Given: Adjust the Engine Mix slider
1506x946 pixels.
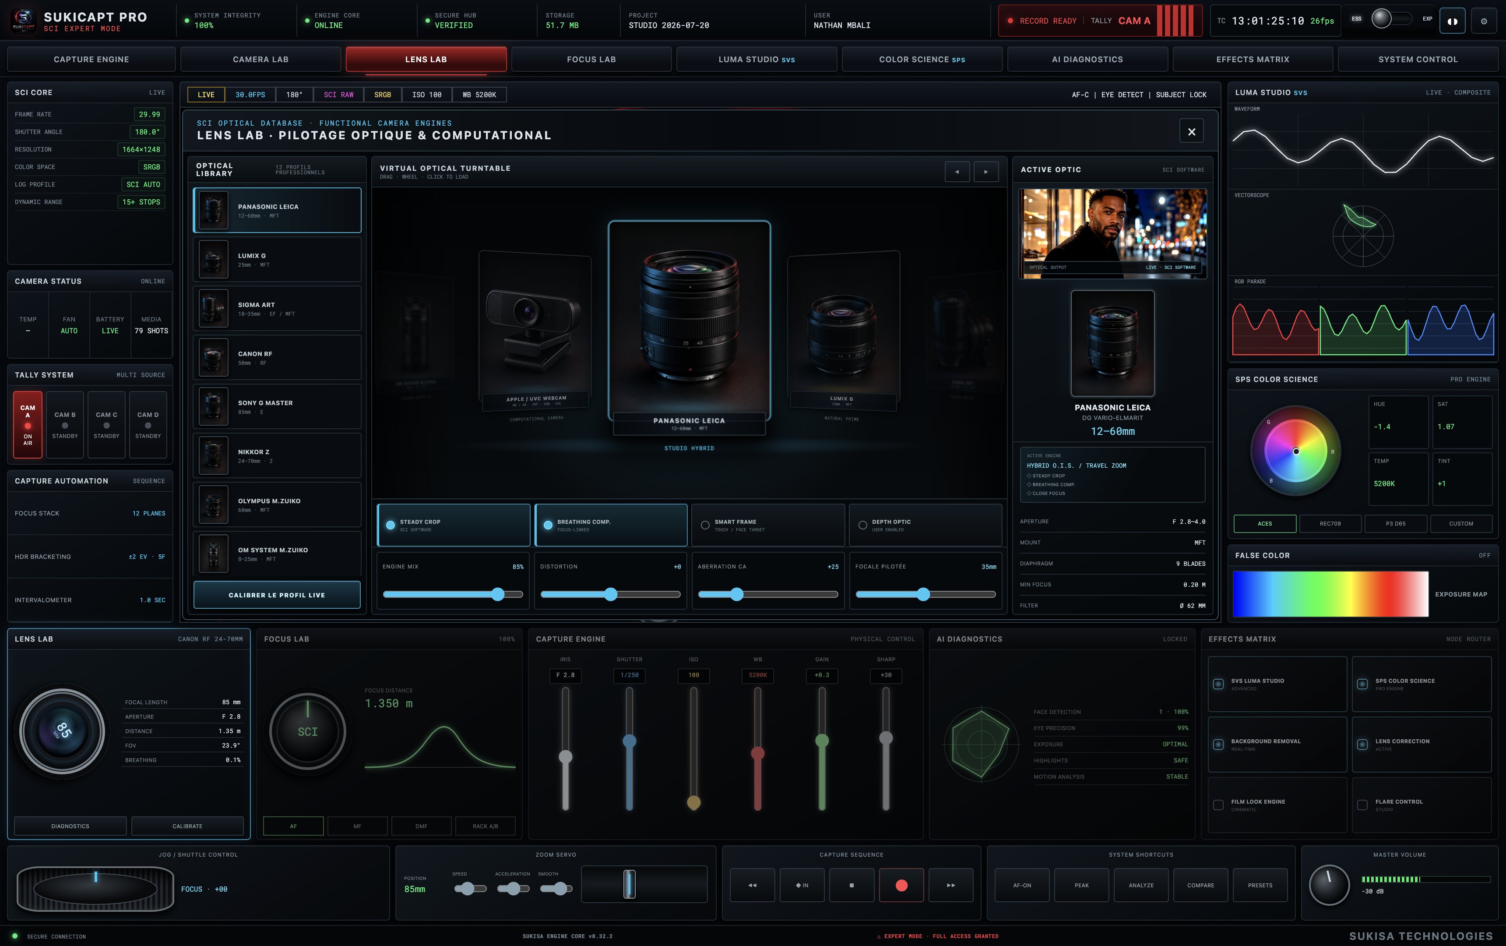Looking at the screenshot, I should [x=453, y=594].
